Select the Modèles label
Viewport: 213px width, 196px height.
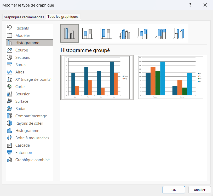coord(23,36)
